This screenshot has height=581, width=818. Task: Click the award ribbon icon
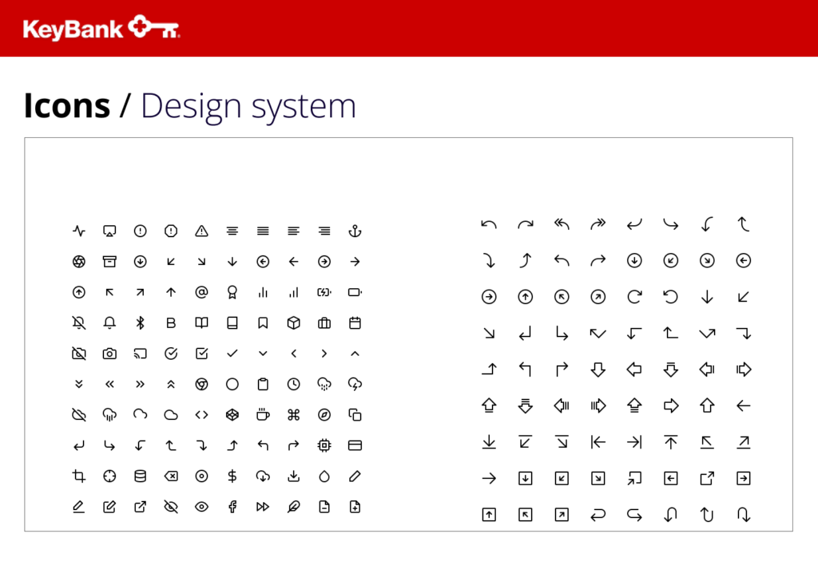pos(232,292)
